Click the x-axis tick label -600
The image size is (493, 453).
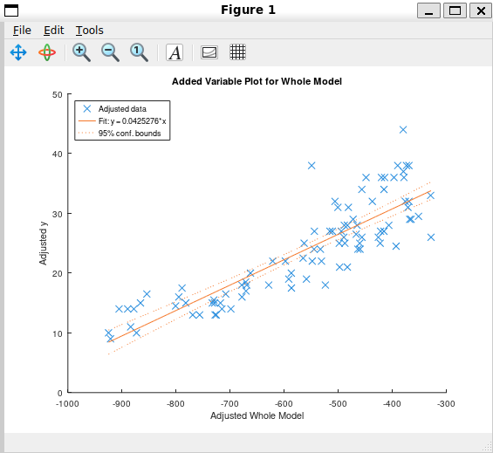click(x=284, y=403)
